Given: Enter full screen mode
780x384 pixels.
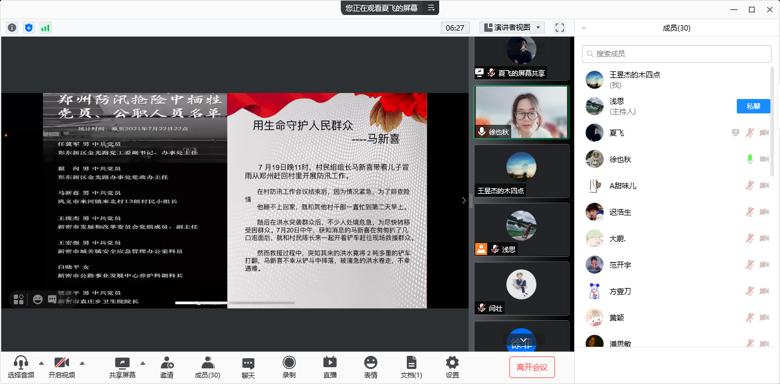Looking at the screenshot, I should pyautogui.click(x=560, y=28).
